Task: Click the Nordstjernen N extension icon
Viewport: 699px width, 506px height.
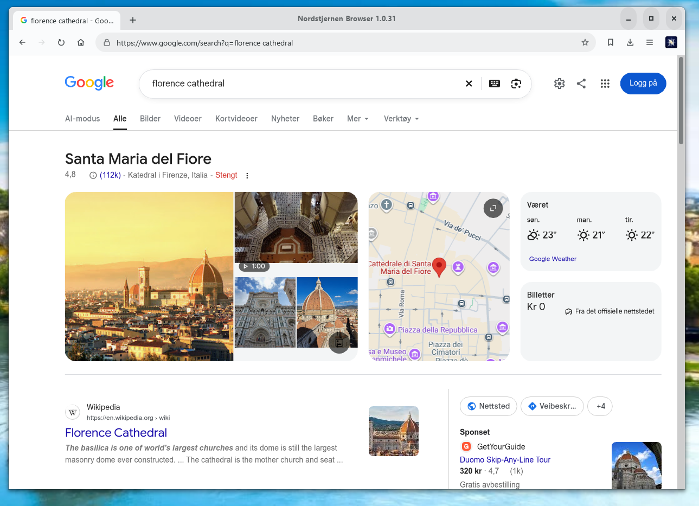Action: click(671, 42)
